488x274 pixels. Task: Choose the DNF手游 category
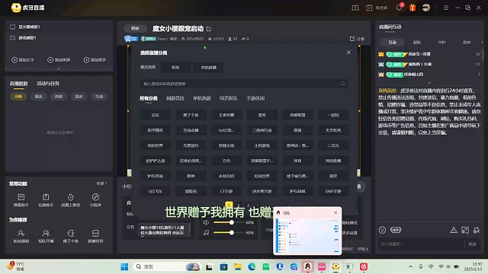tap(333, 191)
